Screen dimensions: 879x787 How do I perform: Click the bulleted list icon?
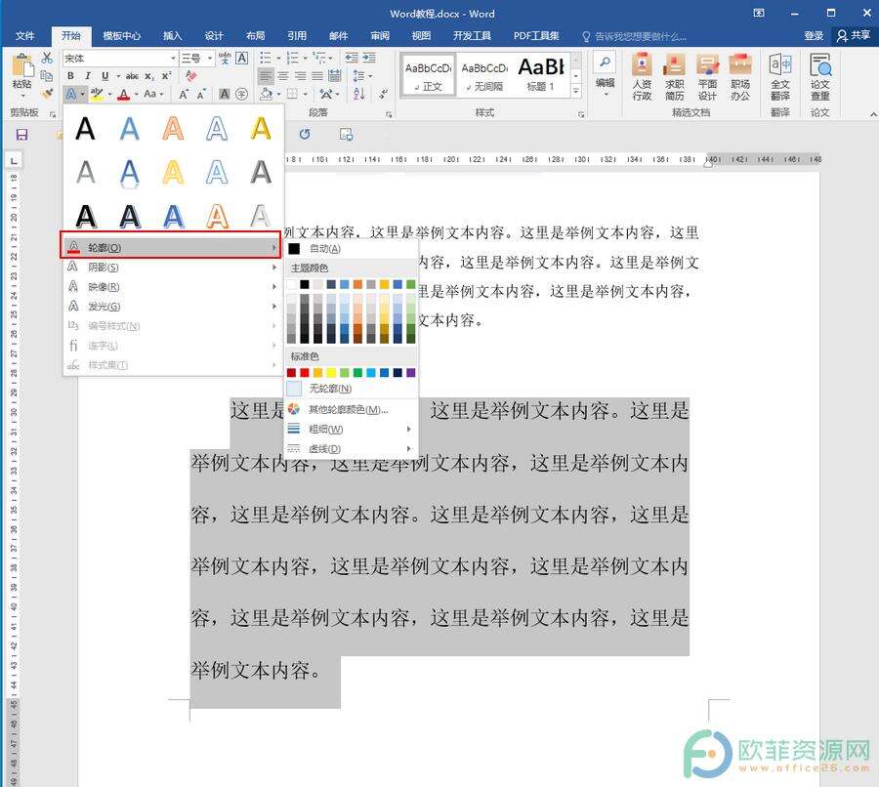point(264,57)
